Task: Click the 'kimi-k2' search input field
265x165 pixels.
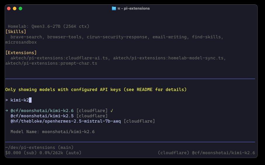Action: click(21, 100)
